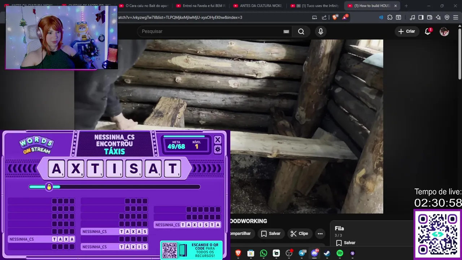The height and width of the screenshot is (260, 462).
Task: Close the How to build HOUSE tab
Action: [396, 6]
